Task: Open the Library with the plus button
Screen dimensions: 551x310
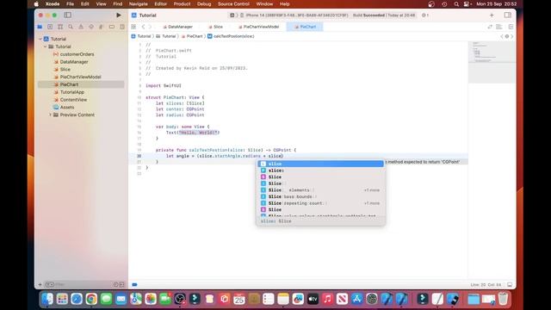Action: point(492,15)
